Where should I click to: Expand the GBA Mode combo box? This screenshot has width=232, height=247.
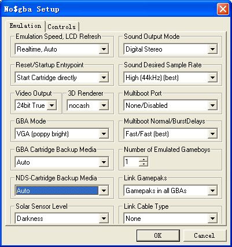pos(104,134)
